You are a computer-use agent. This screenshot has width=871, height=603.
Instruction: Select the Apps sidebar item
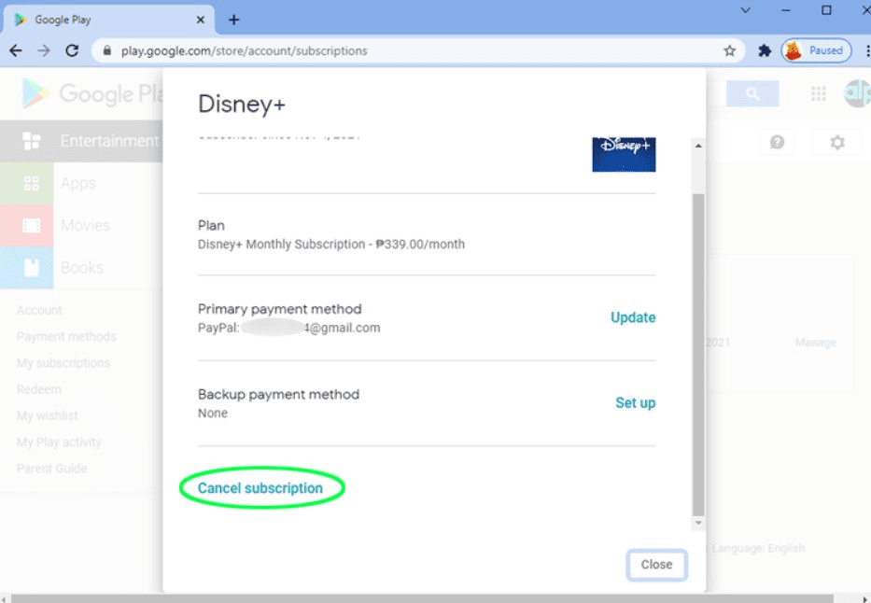point(78,184)
